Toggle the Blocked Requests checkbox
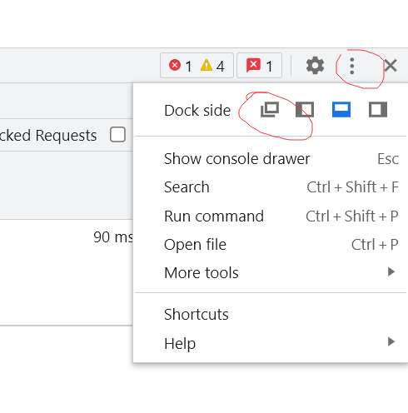 tap(117, 135)
